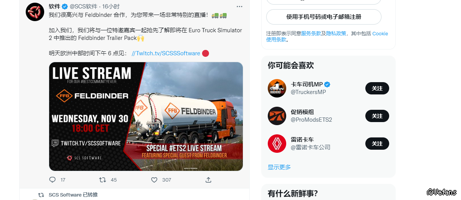The image size is (461, 200).
Task: Click the reply speech bubble icon
Action: (x=53, y=180)
